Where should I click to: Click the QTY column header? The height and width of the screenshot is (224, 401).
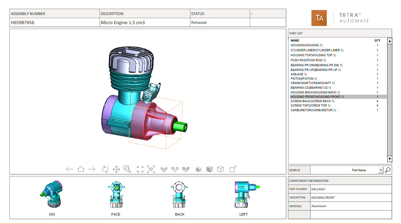coord(378,41)
